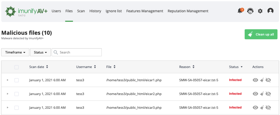Check the select-all checkbox in table header
The image size is (280, 115).
click(x=17, y=67)
